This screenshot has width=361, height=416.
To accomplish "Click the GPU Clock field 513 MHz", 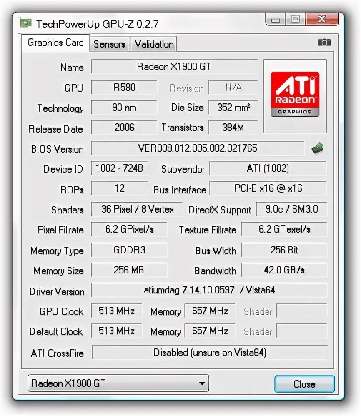I will click(116, 311).
